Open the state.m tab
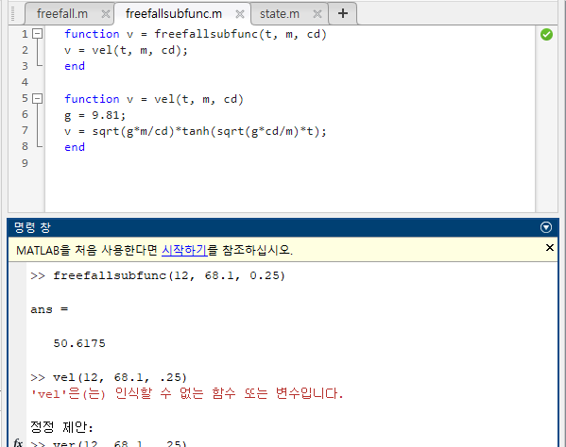566x447 pixels. click(280, 14)
